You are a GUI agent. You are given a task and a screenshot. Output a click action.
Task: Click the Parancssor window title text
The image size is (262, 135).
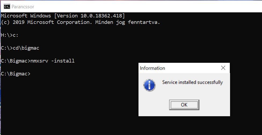(23, 6)
